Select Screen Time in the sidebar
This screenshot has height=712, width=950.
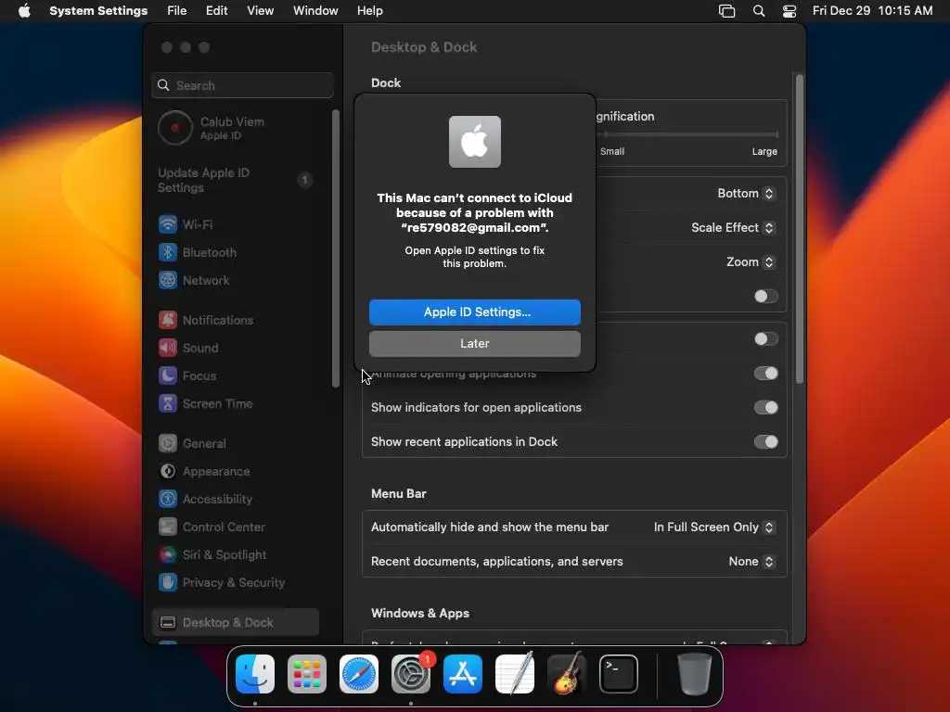coord(237,404)
